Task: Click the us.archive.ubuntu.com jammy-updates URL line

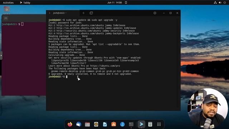Action: [x=92, y=28]
